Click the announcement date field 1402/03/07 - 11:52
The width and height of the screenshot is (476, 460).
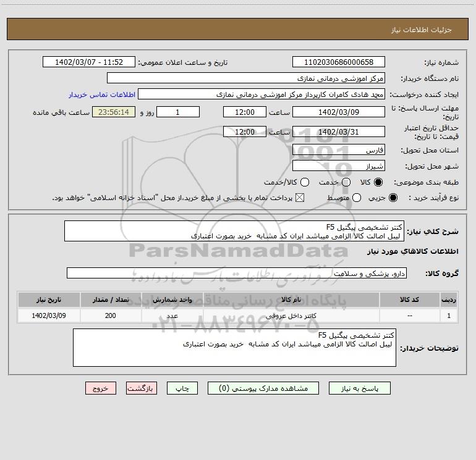tap(89, 62)
